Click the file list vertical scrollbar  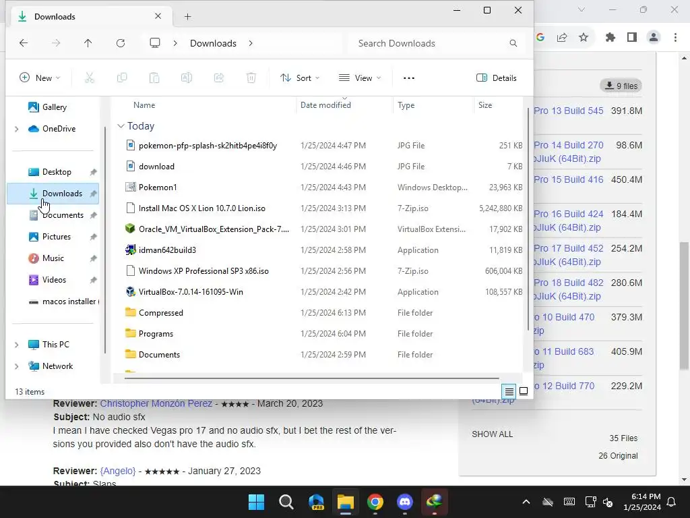(x=528, y=219)
